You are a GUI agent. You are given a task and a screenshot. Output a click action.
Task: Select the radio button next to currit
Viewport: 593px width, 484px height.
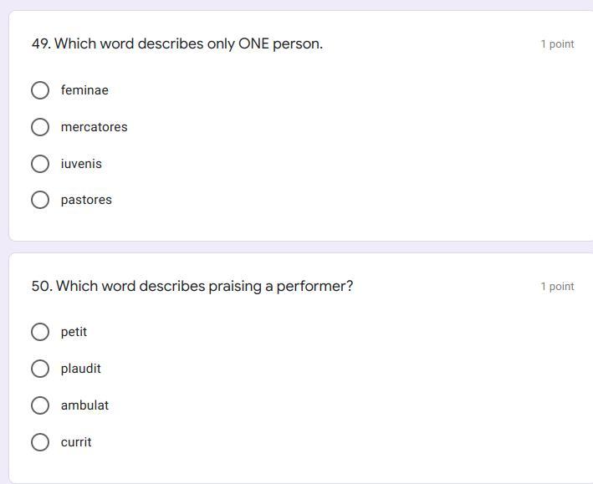(x=40, y=442)
